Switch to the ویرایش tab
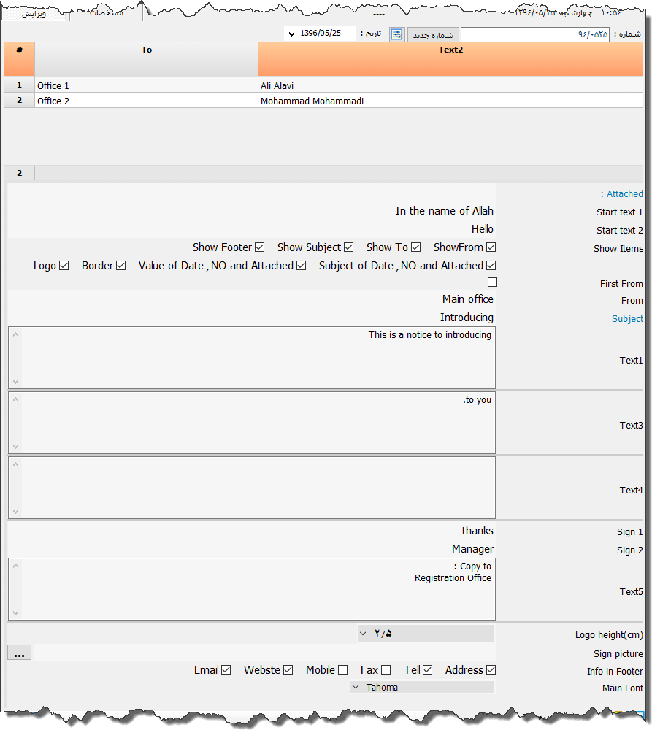This screenshot has width=652, height=730. (34, 13)
